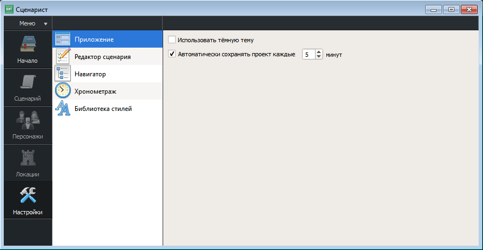The width and height of the screenshot is (483, 250).
Task: Click the Меню dropdown arrow
Action: (x=45, y=24)
